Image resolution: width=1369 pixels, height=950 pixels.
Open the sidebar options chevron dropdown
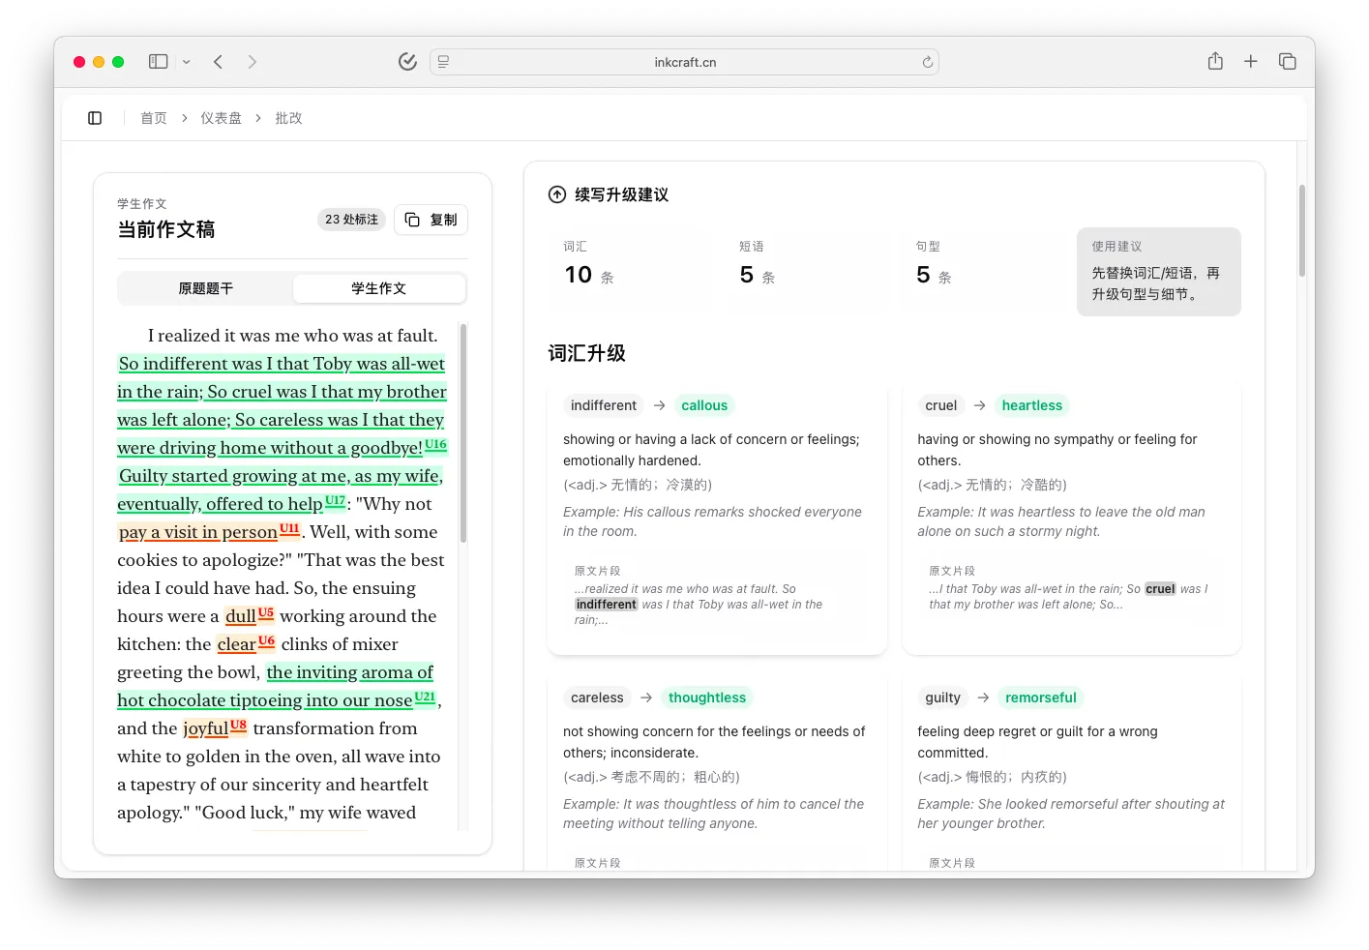click(x=184, y=61)
